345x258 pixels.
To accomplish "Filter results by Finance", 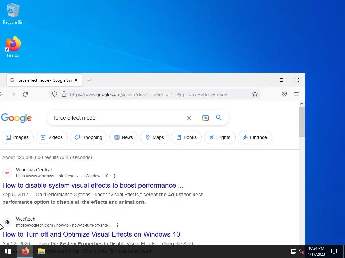I will point(255,137).
